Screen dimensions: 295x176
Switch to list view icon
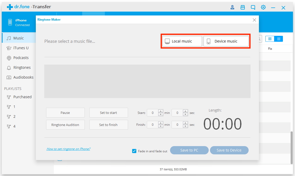pyautogui.click(x=279, y=39)
